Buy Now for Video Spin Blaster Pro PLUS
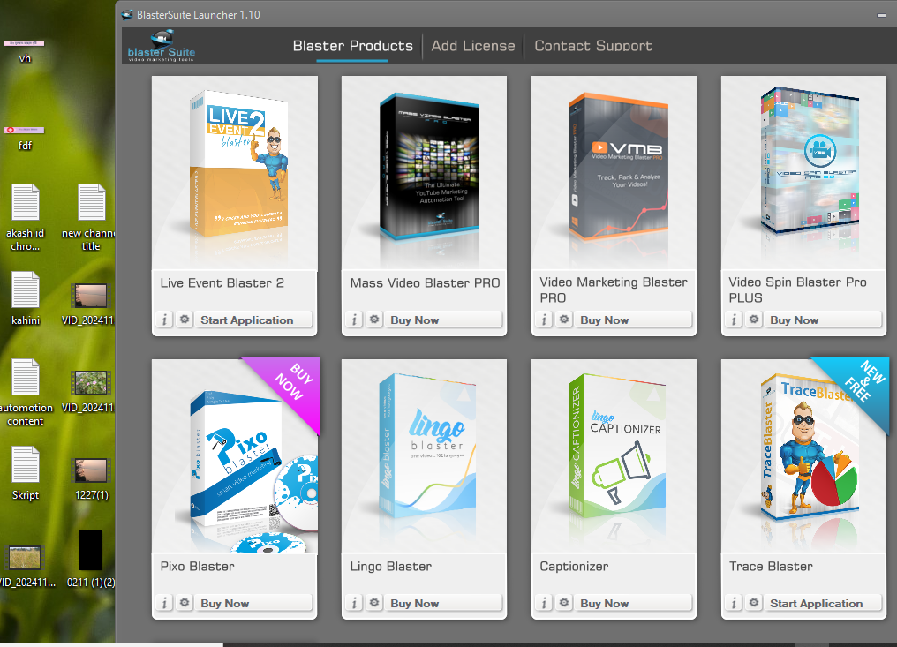The image size is (897, 647). (x=823, y=320)
